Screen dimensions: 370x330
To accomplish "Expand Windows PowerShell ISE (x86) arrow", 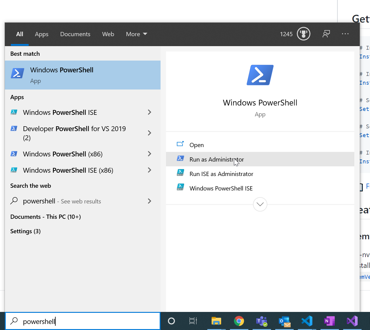I will pyautogui.click(x=149, y=170).
